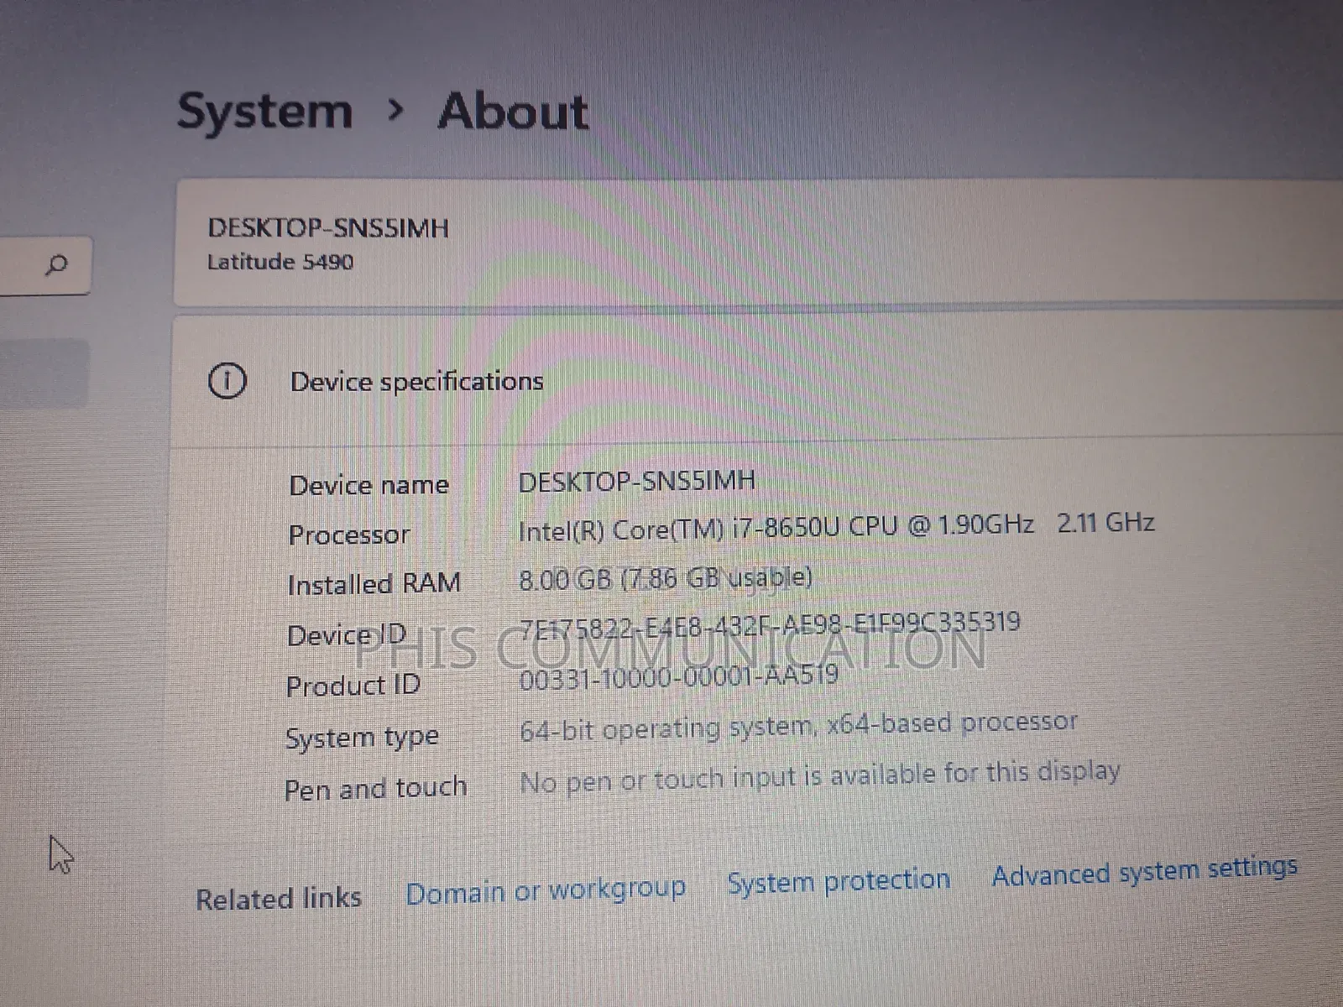1343x1007 pixels.
Task: Select the 64-bit operating system value
Action: [x=798, y=727]
